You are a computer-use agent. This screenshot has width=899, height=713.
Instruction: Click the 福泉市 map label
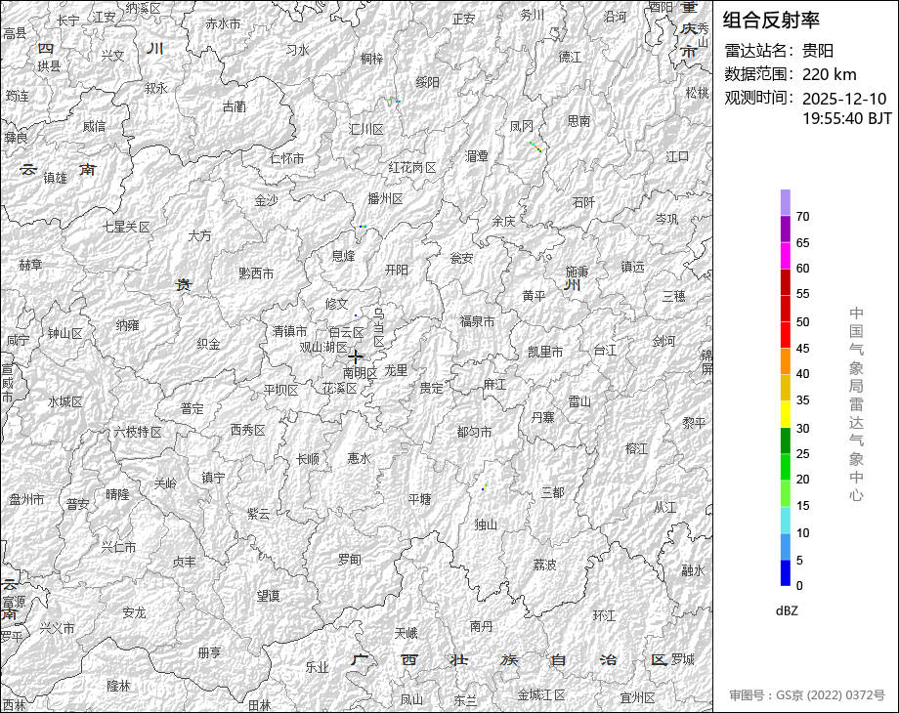(x=477, y=321)
